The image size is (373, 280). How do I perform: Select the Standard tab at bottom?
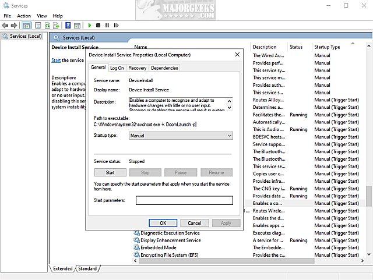coord(87,268)
